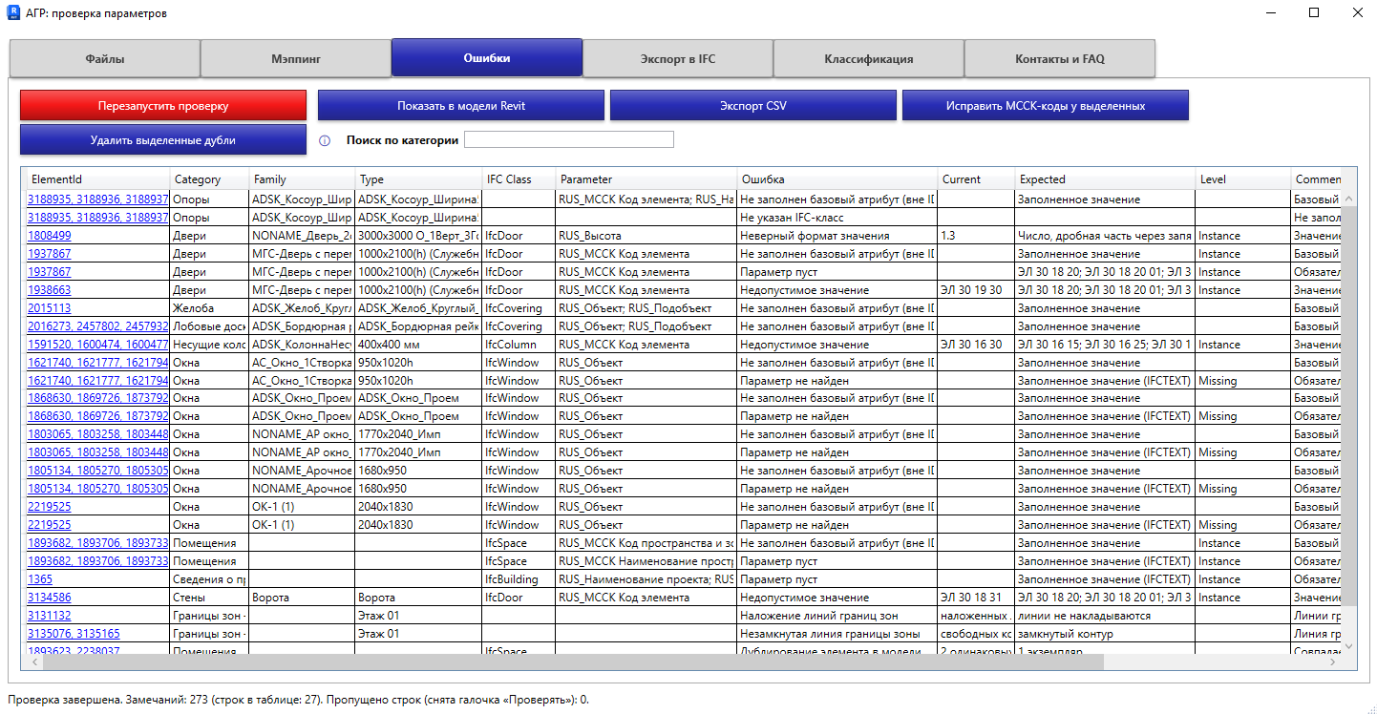The width and height of the screenshot is (1377, 714).
Task: Sort table by ElementId column header
Action: (x=97, y=178)
